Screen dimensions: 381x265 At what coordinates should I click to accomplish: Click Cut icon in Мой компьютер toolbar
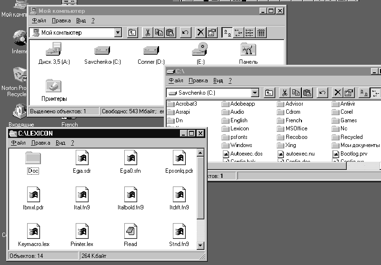pos(148,32)
